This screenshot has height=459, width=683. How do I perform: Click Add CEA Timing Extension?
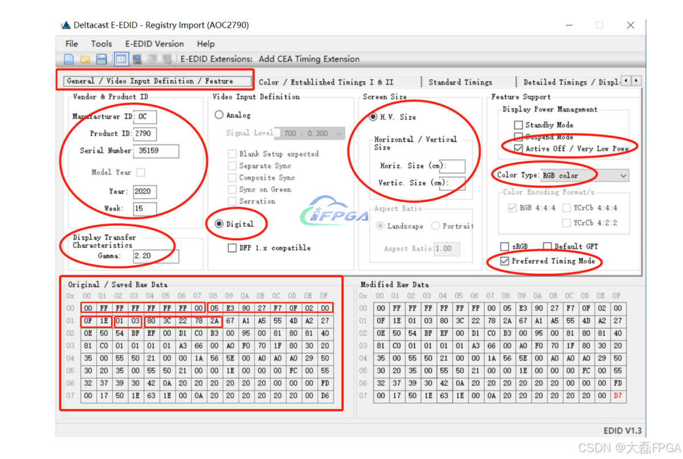click(309, 59)
